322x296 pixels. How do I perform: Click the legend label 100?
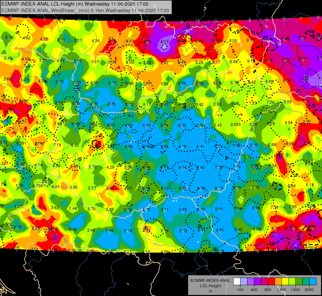coord(240,290)
